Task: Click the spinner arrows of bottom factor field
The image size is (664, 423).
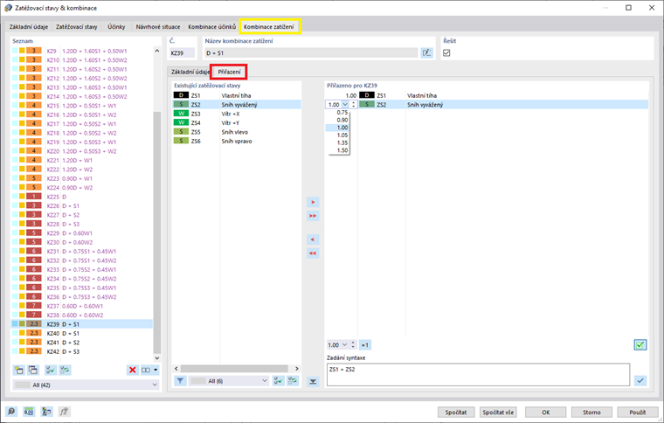Action: 353,345
